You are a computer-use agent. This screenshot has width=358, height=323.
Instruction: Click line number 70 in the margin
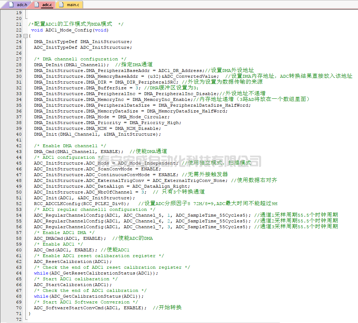[x=19, y=308]
